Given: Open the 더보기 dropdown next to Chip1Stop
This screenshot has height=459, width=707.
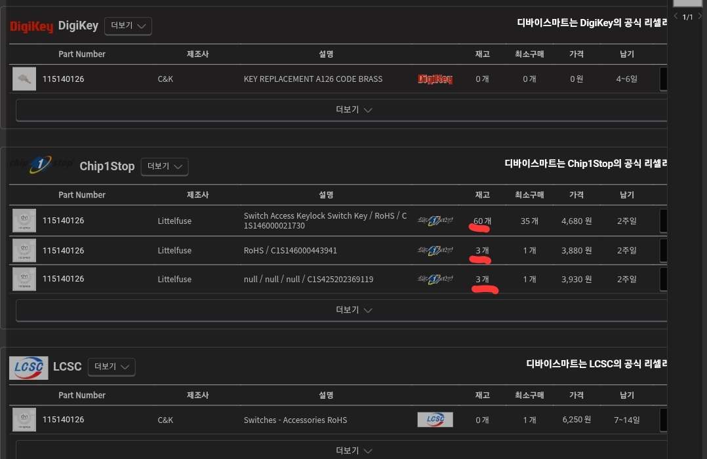Looking at the screenshot, I should 165,167.
